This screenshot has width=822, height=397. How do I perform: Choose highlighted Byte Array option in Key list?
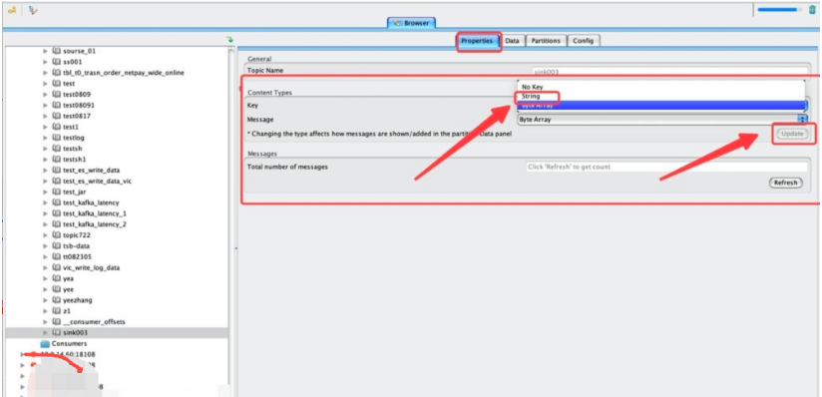click(660, 106)
